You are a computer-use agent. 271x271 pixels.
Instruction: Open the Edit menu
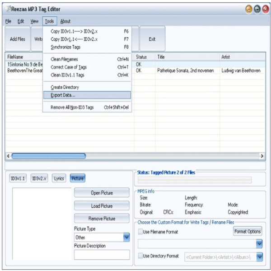tap(21, 21)
